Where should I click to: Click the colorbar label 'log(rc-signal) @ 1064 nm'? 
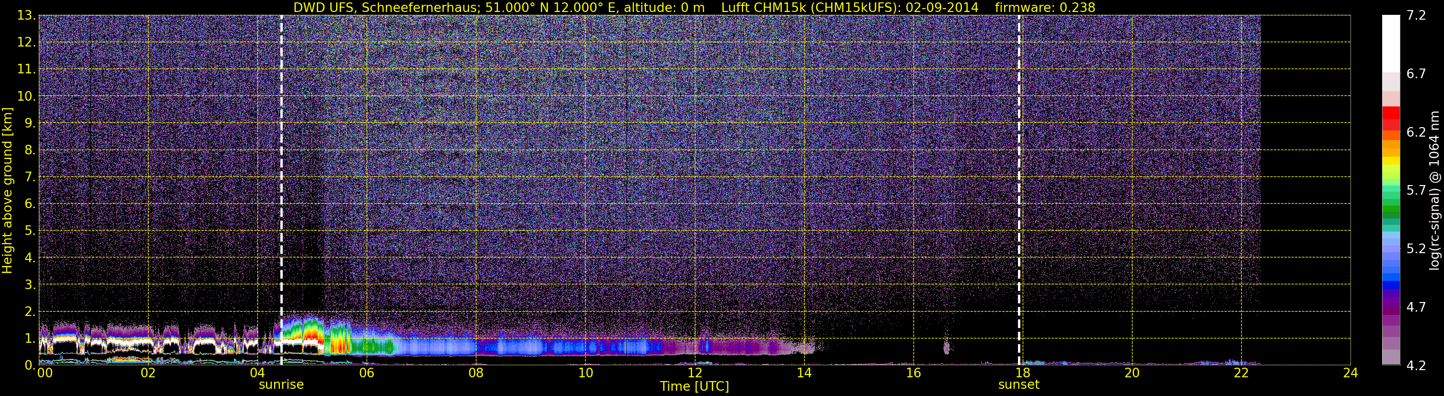[x=1434, y=191]
